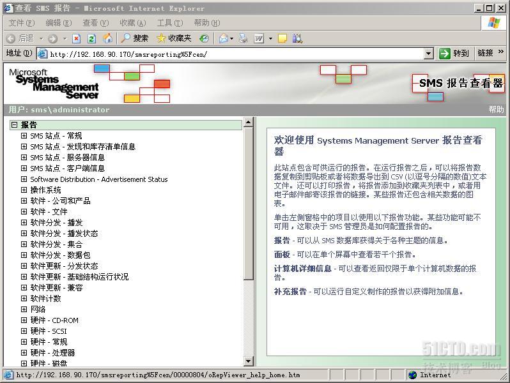Screen dimensions: 510x383
Task: Expand Software Distribution - Advertisement Status node
Action: pos(24,179)
